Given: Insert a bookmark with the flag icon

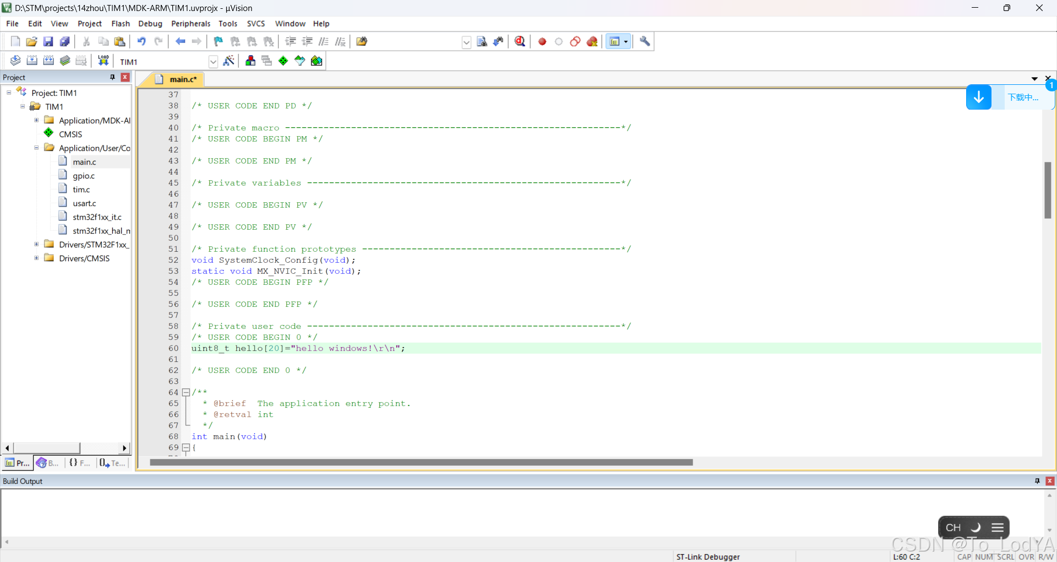Looking at the screenshot, I should (x=219, y=41).
